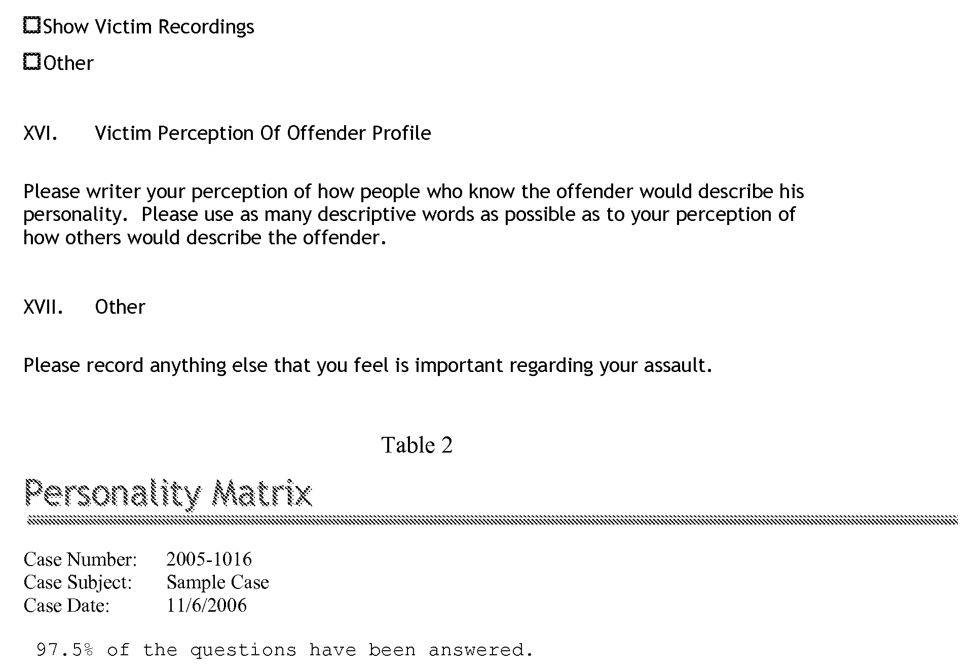
Task: Select the XVI section numeral
Action: (40, 133)
